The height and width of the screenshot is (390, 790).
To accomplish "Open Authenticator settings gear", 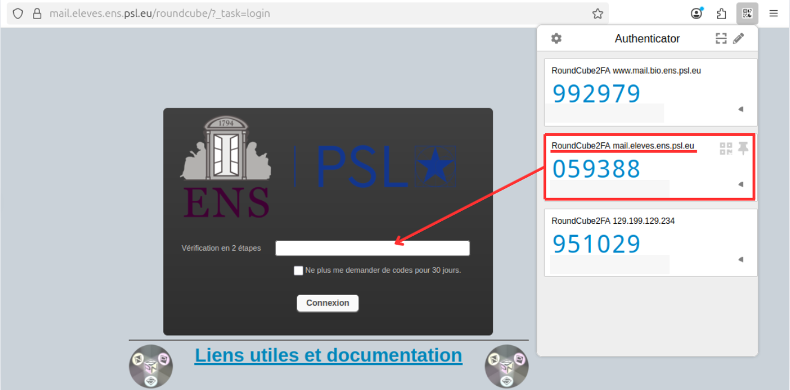I will click(x=556, y=39).
